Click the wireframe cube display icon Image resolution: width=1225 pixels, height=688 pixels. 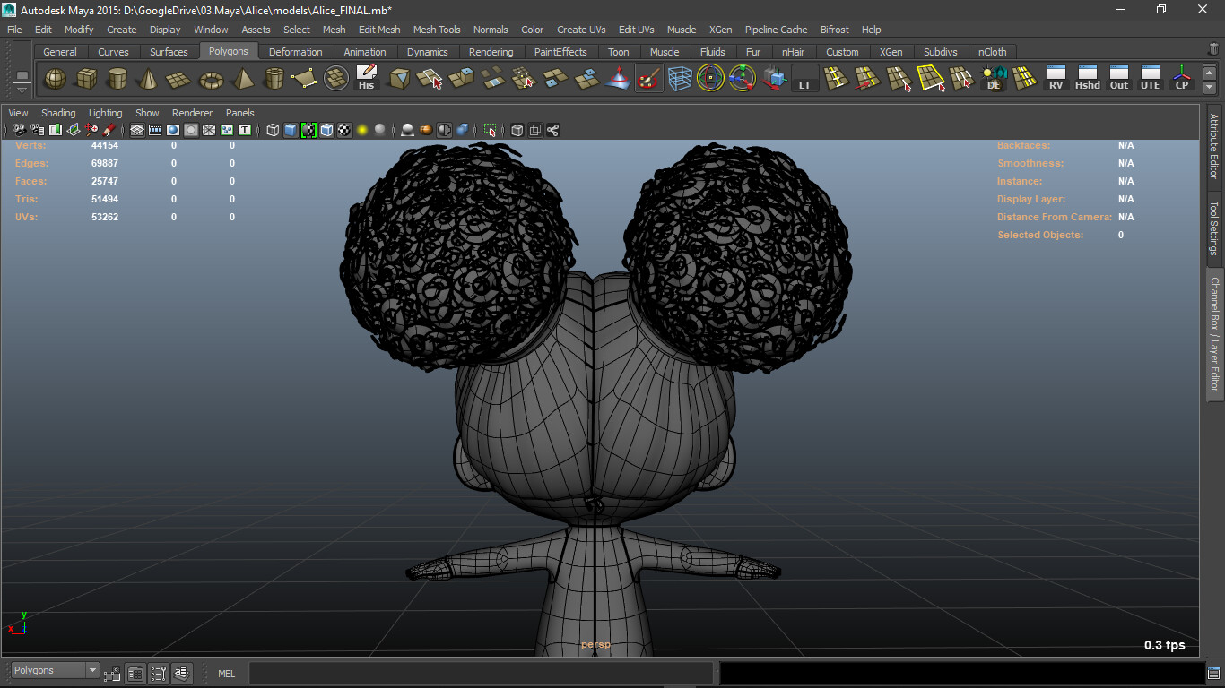point(273,130)
